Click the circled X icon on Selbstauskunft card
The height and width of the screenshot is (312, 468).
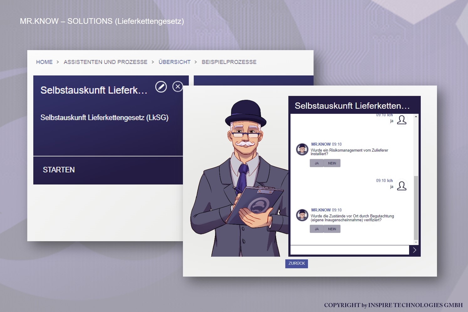[178, 86]
